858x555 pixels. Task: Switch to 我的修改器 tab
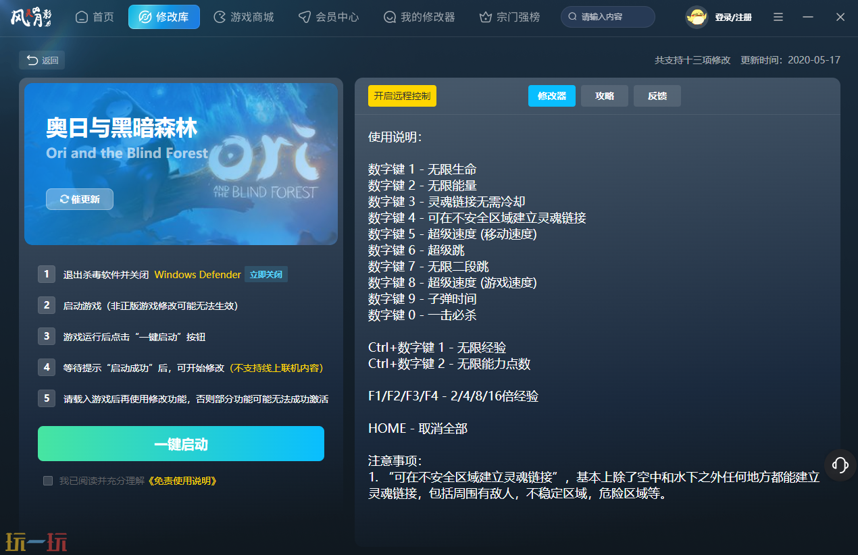tap(419, 17)
